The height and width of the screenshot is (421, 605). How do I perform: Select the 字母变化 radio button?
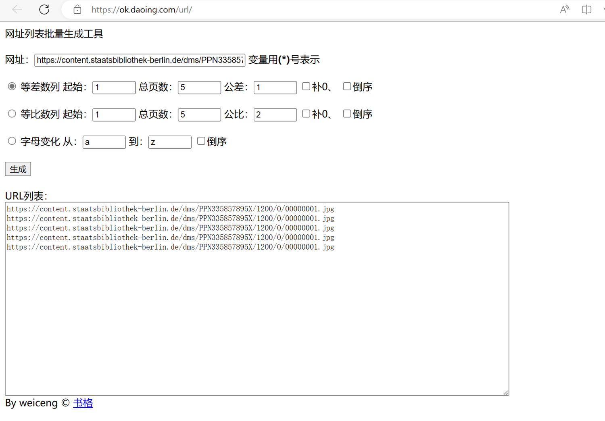tap(12, 141)
